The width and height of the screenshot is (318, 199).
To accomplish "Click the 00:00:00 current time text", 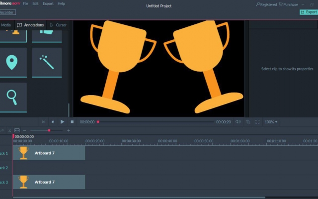I will pyautogui.click(x=87, y=122).
